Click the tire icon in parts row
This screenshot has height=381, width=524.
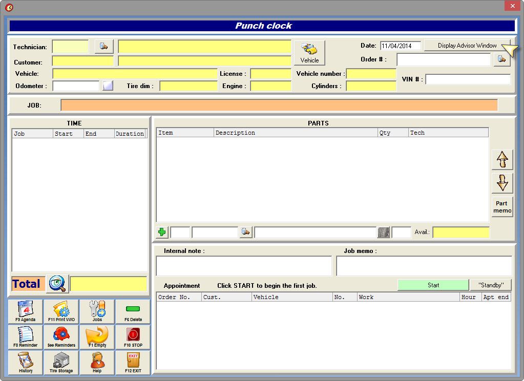pyautogui.click(x=384, y=232)
